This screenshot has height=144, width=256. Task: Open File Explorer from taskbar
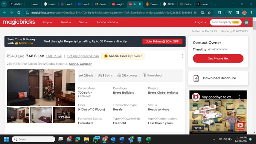click(x=87, y=139)
